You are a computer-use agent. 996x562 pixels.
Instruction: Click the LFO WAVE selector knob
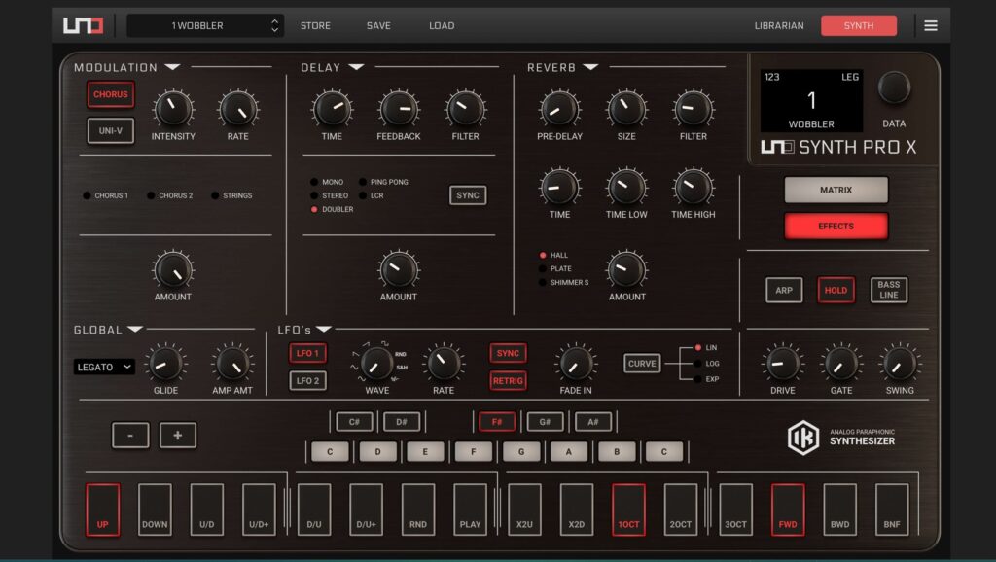tap(376, 364)
